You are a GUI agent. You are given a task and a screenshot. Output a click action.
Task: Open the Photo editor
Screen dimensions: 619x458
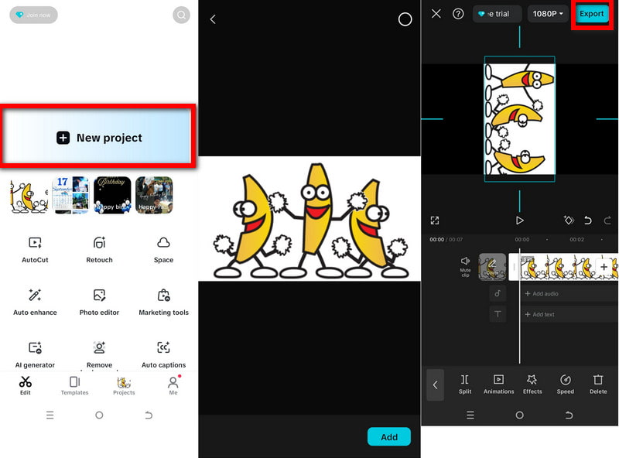pyautogui.click(x=99, y=300)
